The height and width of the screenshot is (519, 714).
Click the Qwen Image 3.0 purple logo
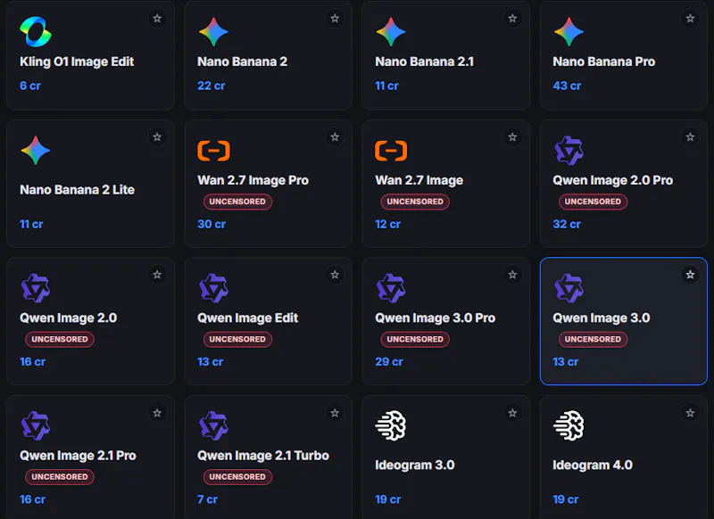(x=569, y=288)
